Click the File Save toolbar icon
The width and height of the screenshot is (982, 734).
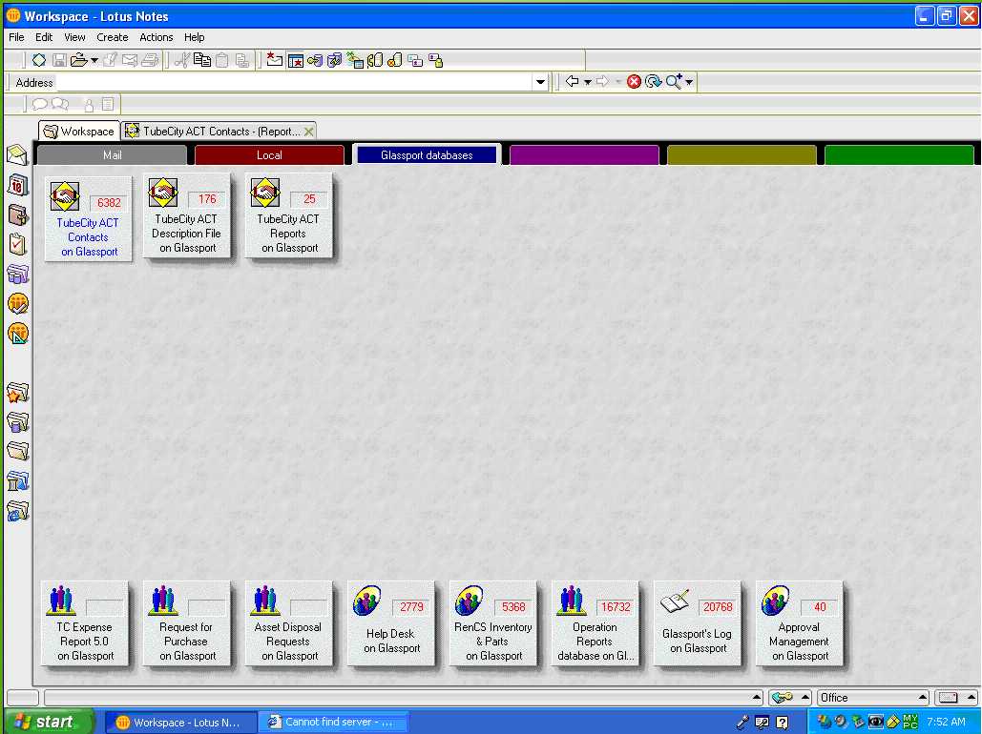(59, 60)
